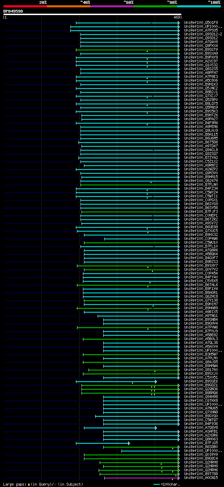Select label UniRef100_Q2HRH9
This screenshot has width=224, height=487.
(201, 466)
